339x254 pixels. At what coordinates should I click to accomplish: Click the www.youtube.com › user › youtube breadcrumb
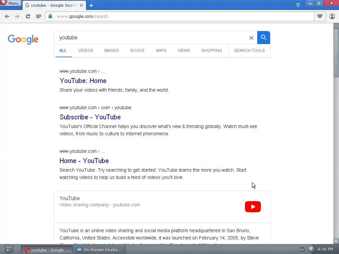click(95, 107)
